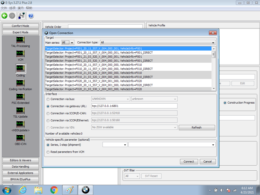Click the Refresh button

pos(197,127)
